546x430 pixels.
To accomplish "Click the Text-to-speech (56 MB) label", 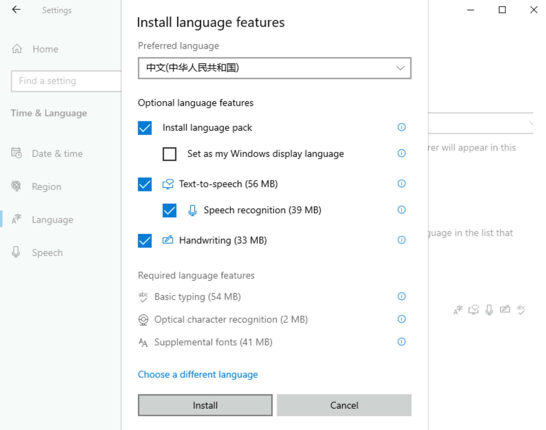I will click(228, 184).
